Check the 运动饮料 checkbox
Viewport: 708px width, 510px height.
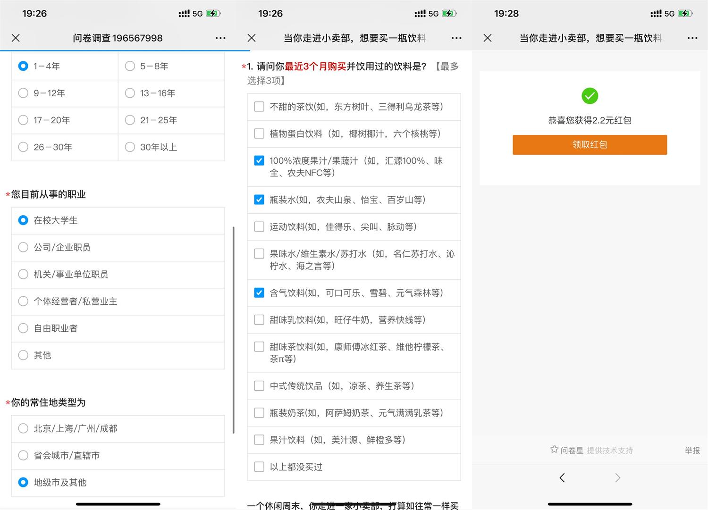[x=259, y=226]
